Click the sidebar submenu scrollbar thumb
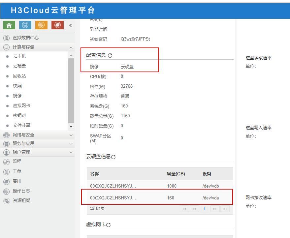 [71, 91]
